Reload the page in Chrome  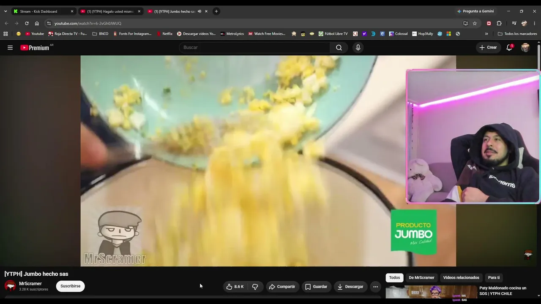pos(27,23)
